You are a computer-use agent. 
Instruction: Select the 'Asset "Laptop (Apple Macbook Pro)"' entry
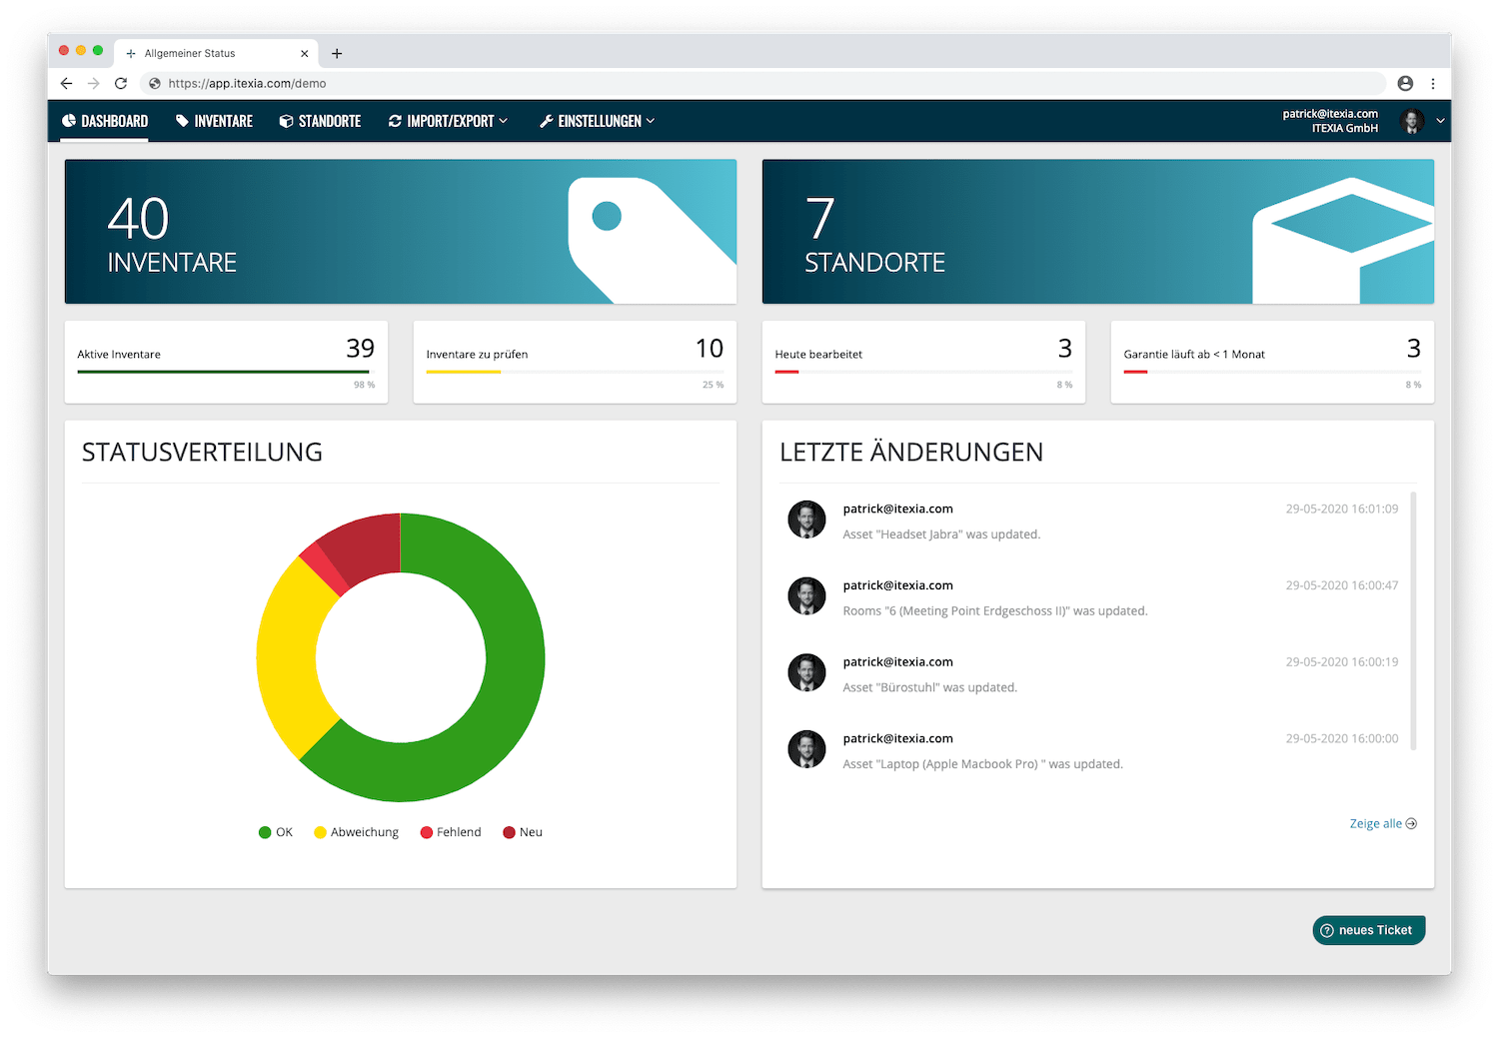pyautogui.click(x=982, y=764)
